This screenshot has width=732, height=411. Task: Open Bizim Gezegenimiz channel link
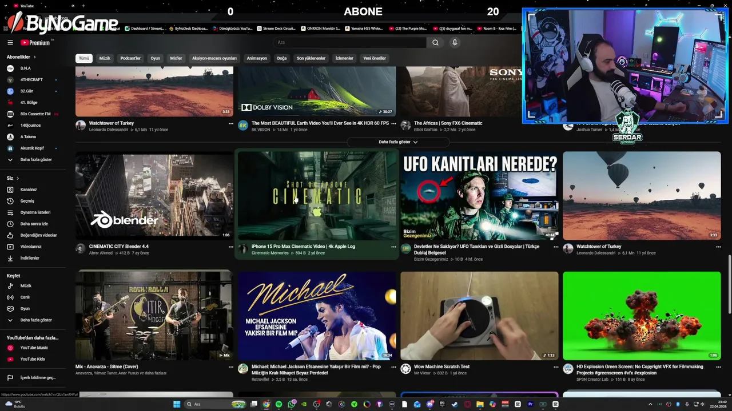click(431, 259)
